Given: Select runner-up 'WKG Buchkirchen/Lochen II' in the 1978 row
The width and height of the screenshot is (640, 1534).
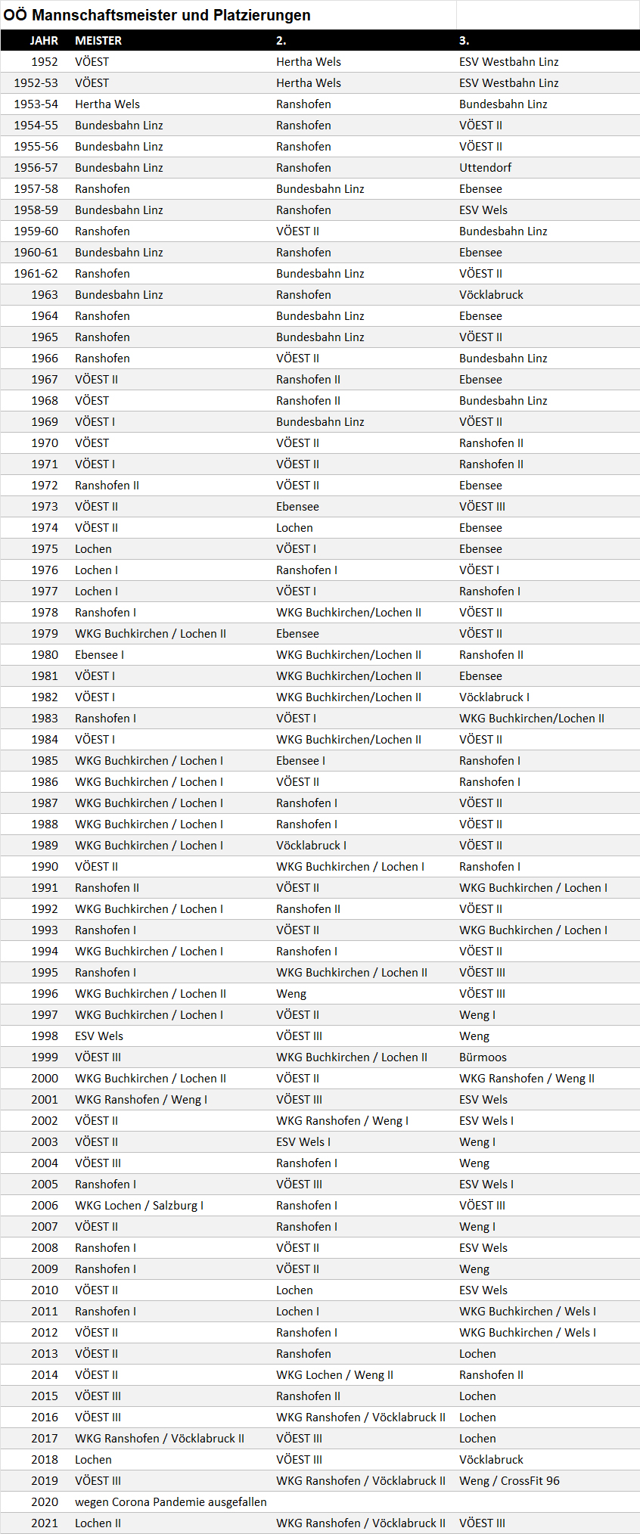Looking at the screenshot, I should tap(349, 613).
